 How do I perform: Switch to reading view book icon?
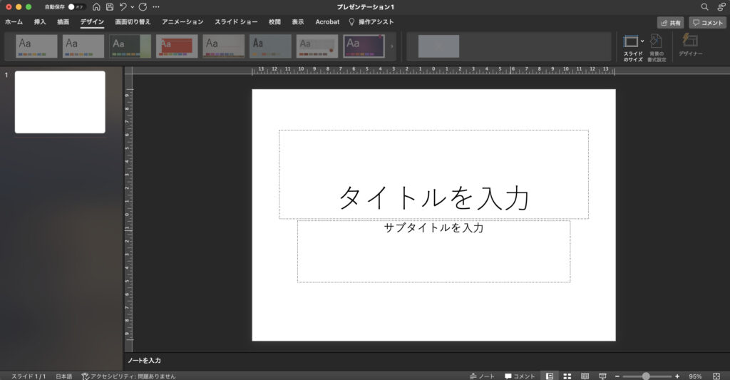(585, 376)
